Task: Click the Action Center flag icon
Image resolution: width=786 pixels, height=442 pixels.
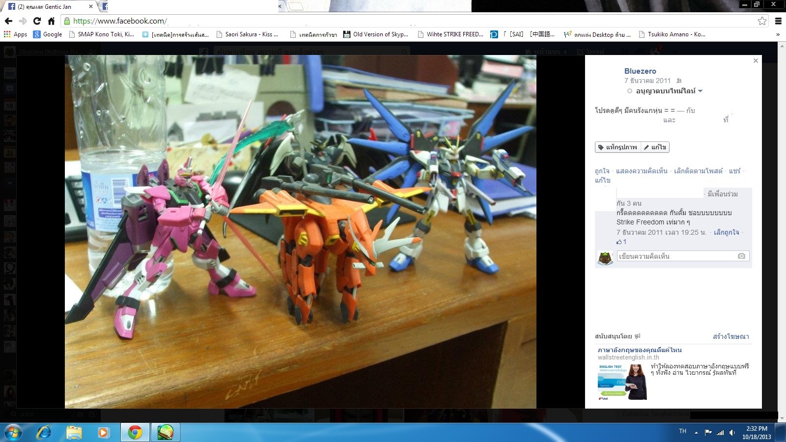Action: 708,432
